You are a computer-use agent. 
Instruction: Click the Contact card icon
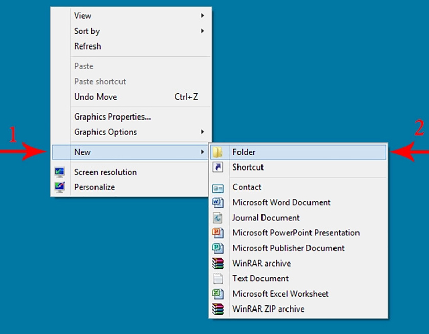218,188
